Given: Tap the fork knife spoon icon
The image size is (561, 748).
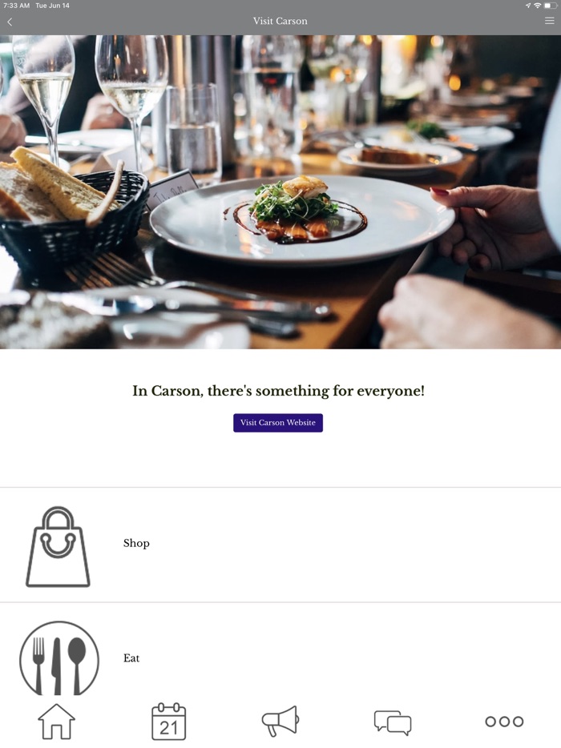Looking at the screenshot, I should [59, 658].
